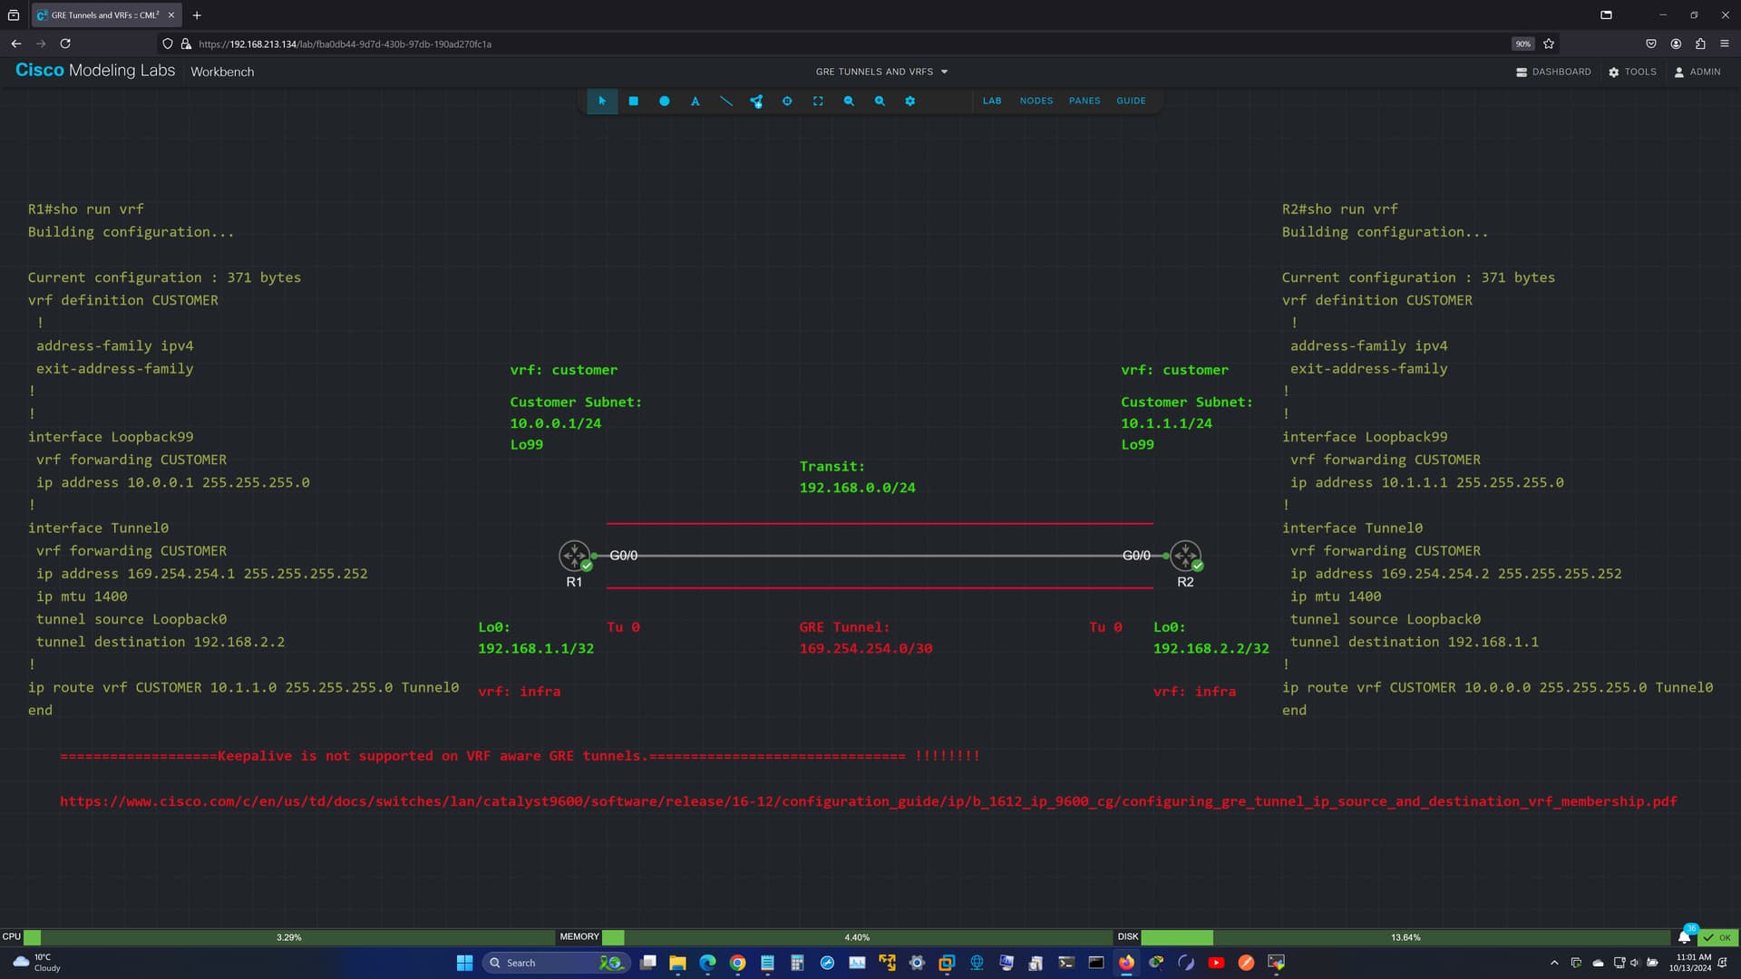Click the taskbar clock showing 11:01 AM
This screenshot has height=979, width=1741.
point(1692,963)
